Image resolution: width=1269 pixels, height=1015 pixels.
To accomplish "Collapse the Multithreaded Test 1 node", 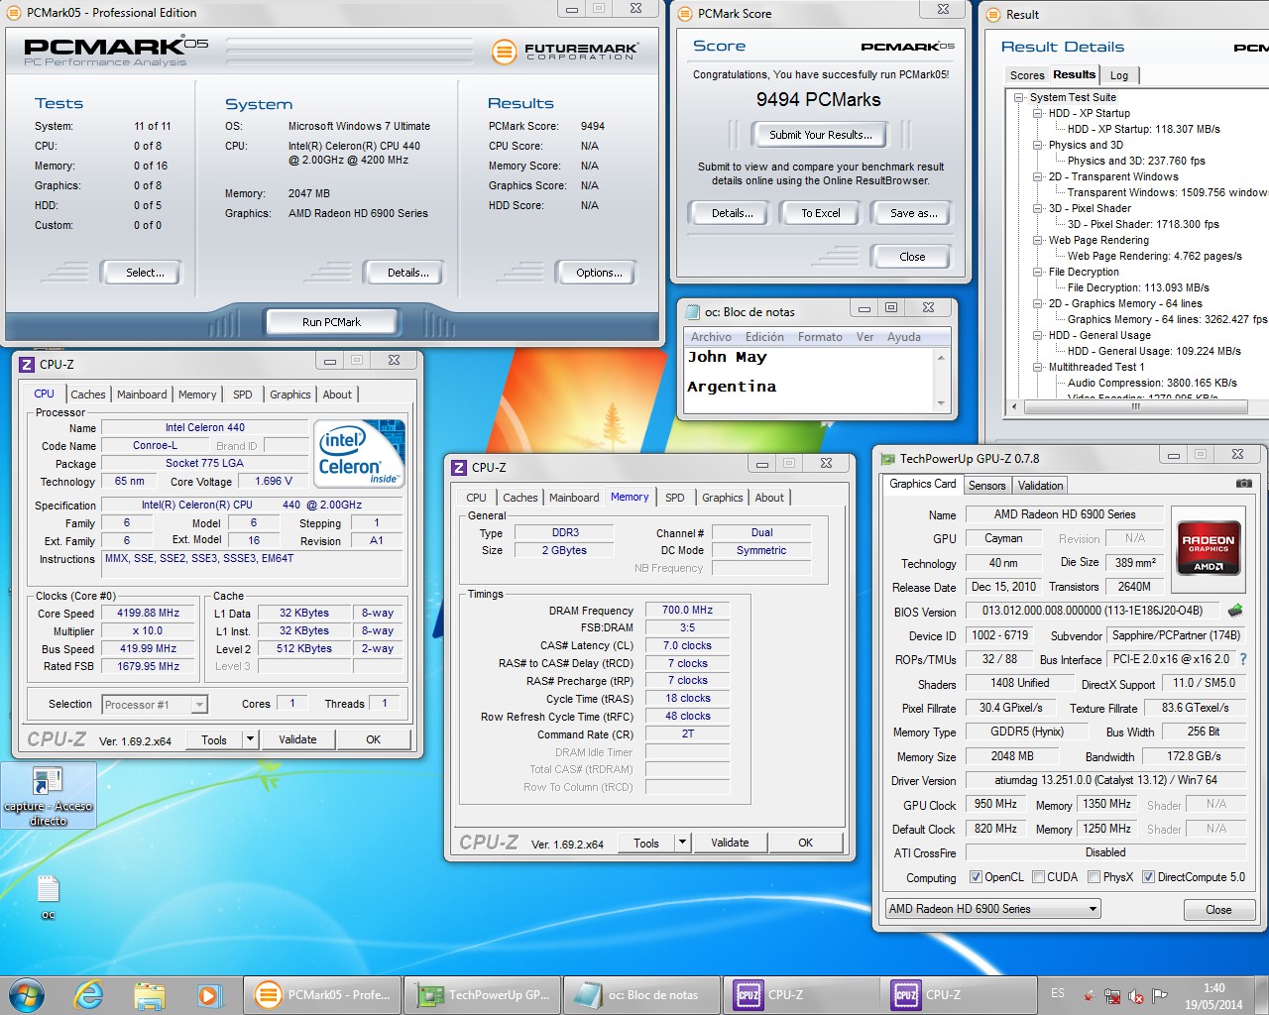I will [x=1037, y=367].
